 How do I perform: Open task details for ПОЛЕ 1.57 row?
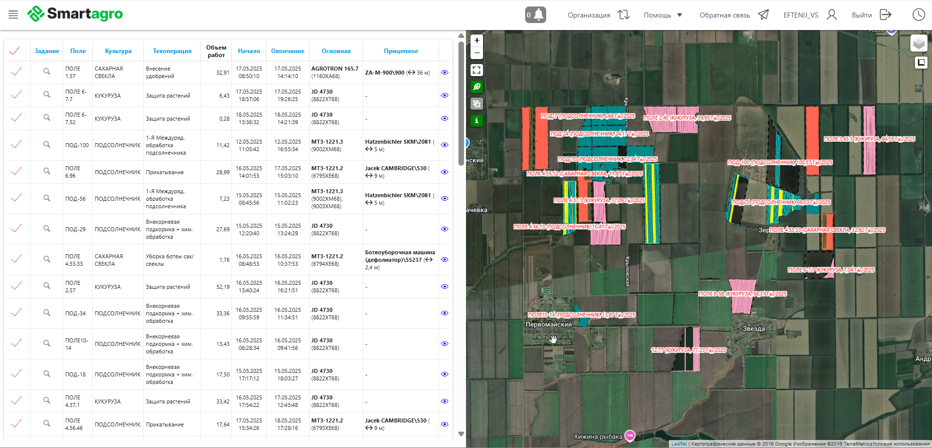pyautogui.click(x=47, y=72)
